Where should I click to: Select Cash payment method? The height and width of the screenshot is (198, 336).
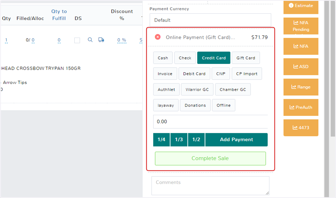(163, 58)
